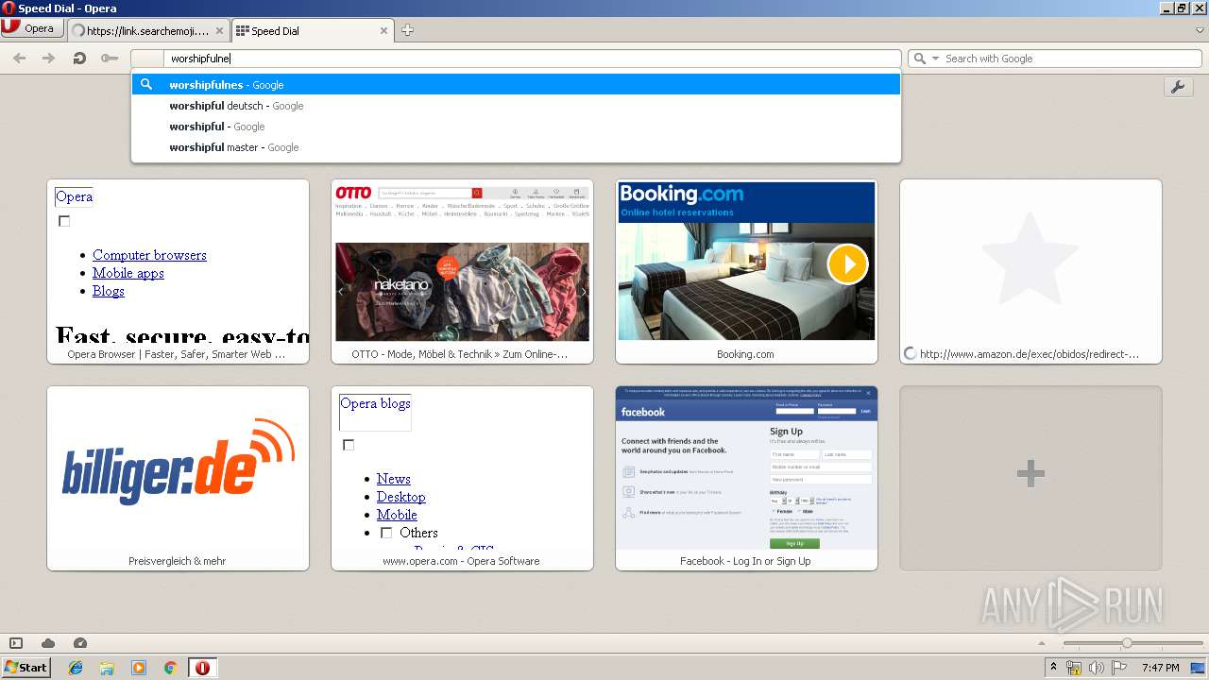Choose the worshipful master suggestion

pos(516,147)
